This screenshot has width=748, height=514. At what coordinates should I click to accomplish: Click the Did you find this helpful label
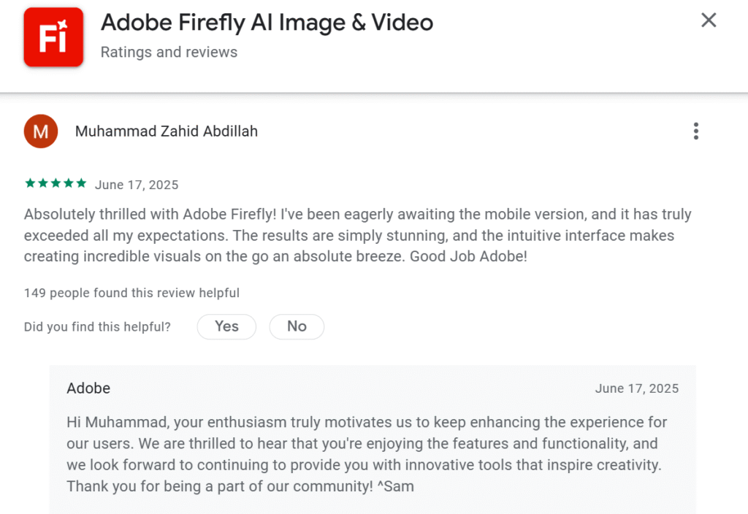97,327
